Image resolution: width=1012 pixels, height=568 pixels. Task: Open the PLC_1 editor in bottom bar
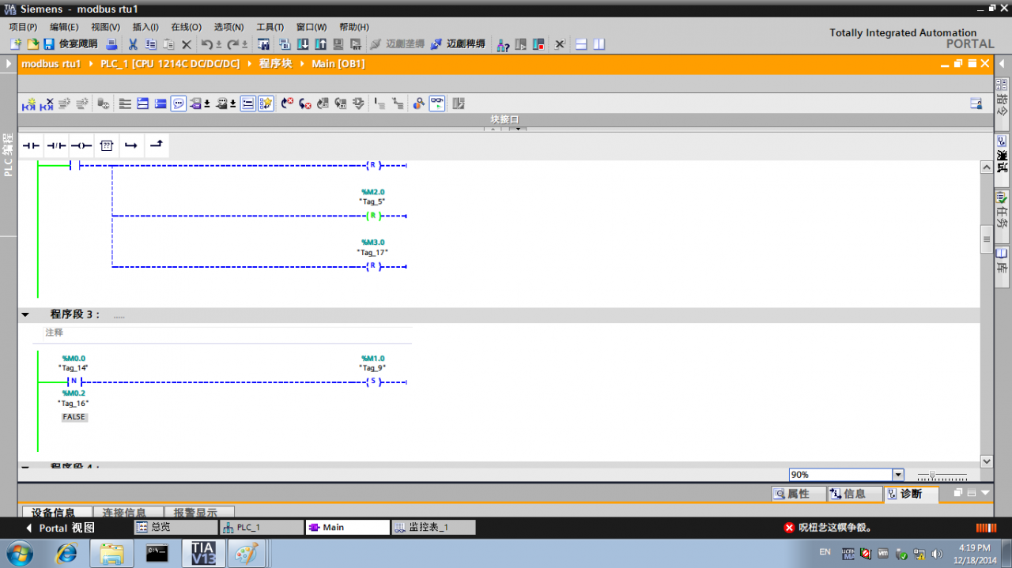click(x=262, y=527)
